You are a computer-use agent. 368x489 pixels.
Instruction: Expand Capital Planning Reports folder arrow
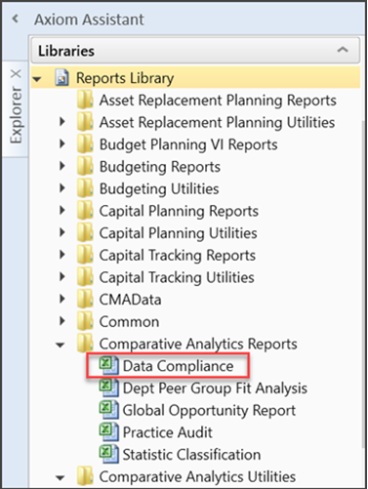pyautogui.click(x=62, y=210)
